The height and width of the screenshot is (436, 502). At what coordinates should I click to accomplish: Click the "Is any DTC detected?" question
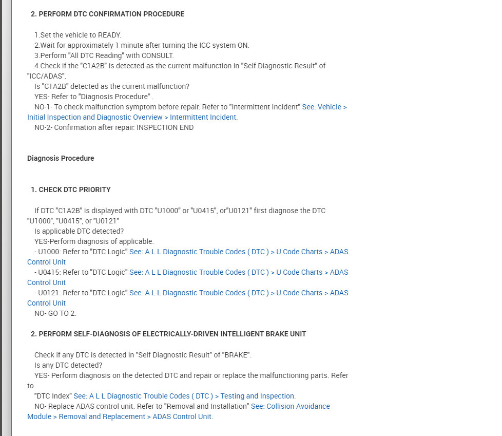68,365
